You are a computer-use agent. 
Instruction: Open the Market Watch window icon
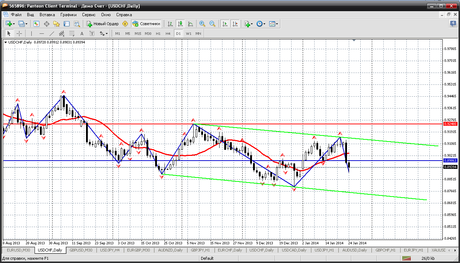tap(36, 24)
